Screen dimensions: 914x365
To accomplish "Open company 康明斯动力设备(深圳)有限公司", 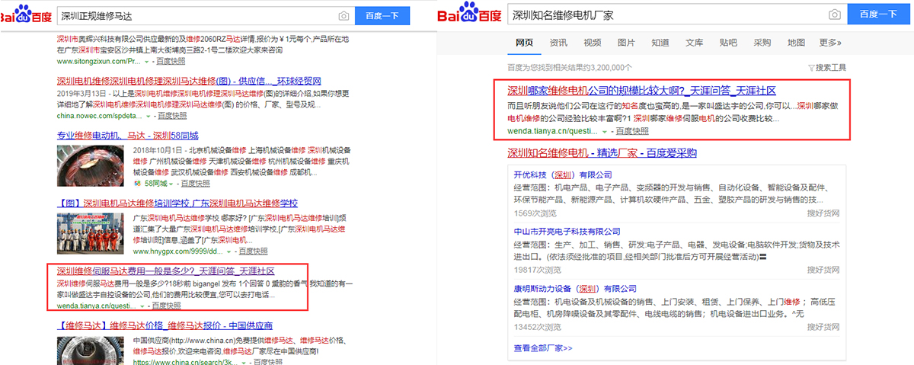I will pyautogui.click(x=575, y=289).
